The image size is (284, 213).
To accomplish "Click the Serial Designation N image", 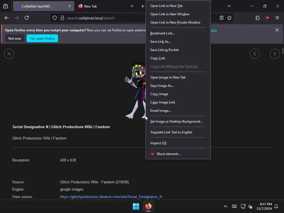I will point(135,91).
